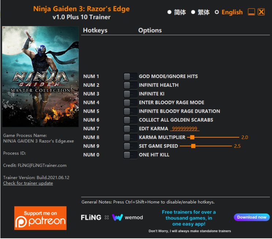272x239 pixels.
Task: Click the NUM 7 hotkey label
Action: pyautogui.click(x=91, y=128)
